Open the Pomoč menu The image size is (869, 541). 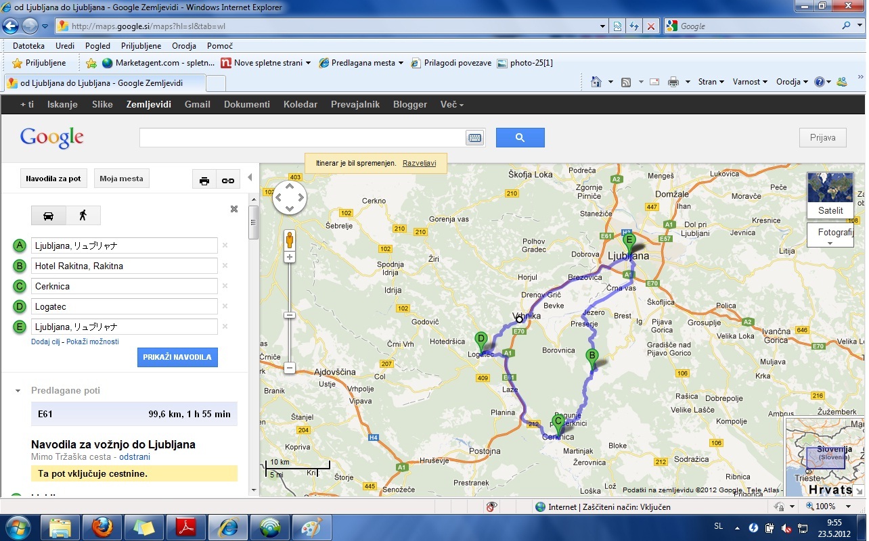pos(220,46)
